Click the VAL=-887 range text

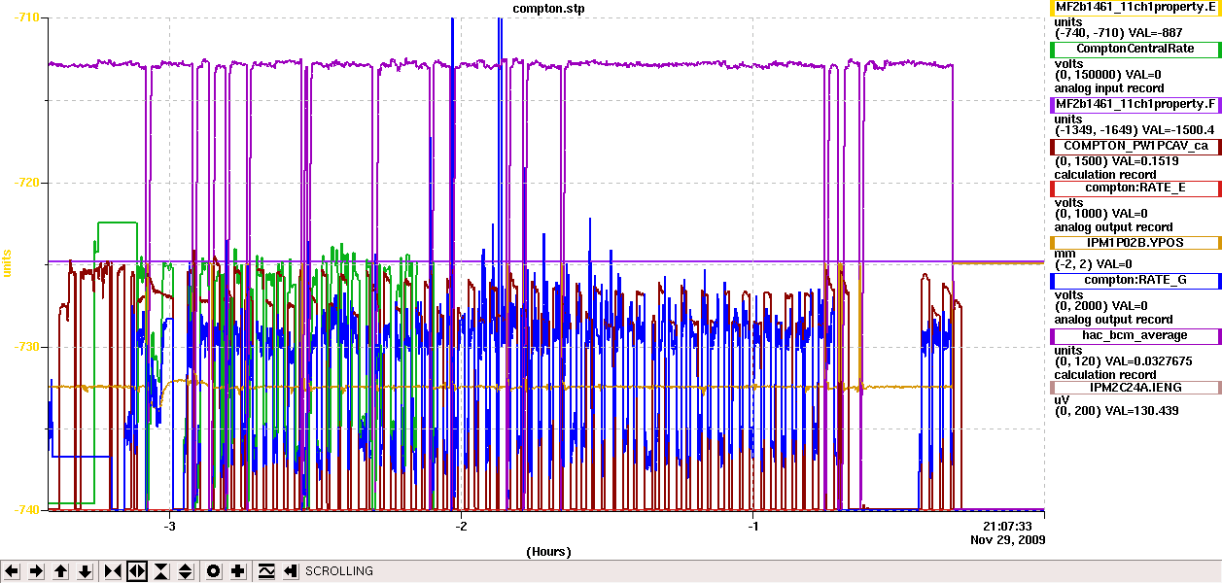(x=1118, y=32)
